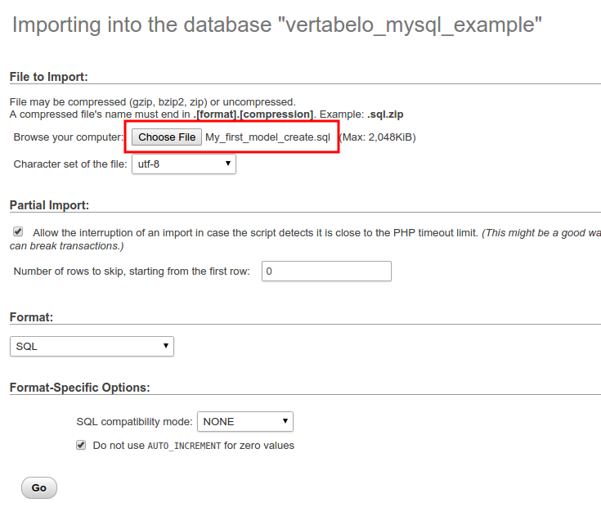Click the 'Allow the interruption of an import' label text

click(255, 233)
